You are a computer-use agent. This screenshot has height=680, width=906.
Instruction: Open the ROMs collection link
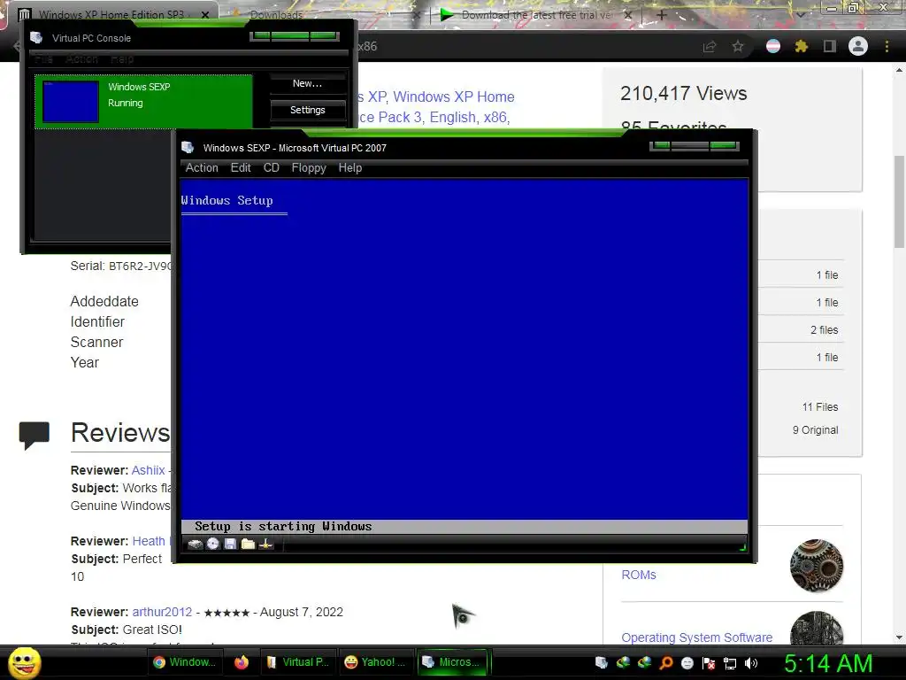click(x=639, y=575)
